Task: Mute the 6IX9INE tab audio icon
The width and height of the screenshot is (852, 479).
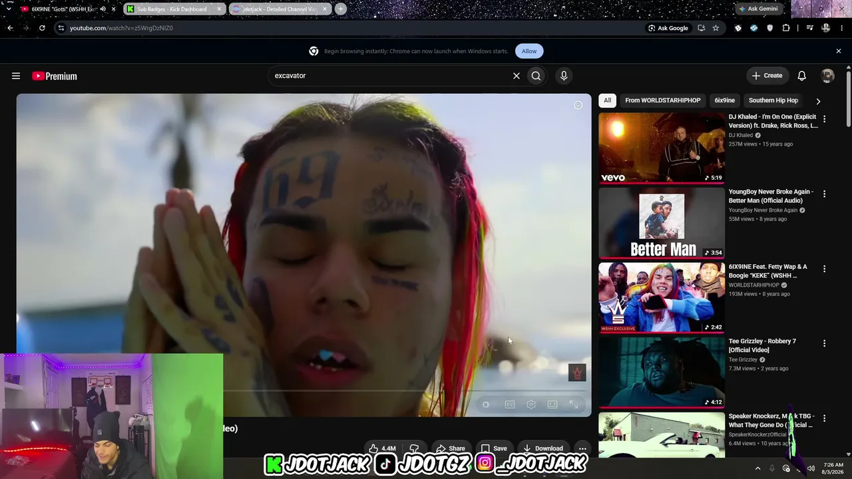Action: click(103, 9)
